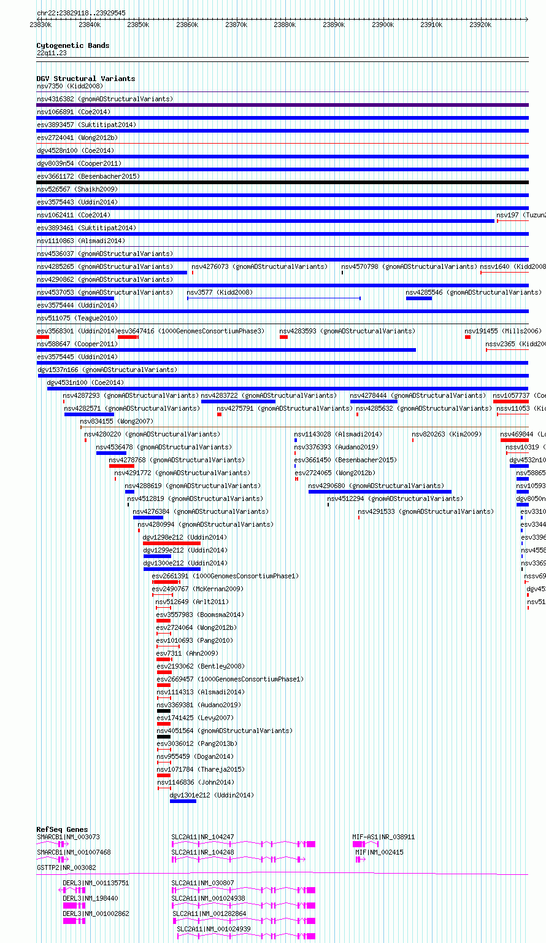Open nsv511075 (Teague2010) variant
Image resolution: width=546 pixels, height=943 pixels.
tap(77, 319)
